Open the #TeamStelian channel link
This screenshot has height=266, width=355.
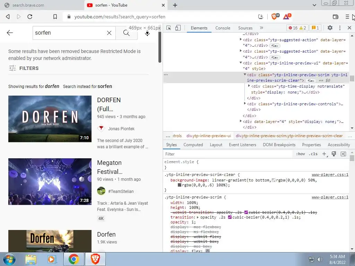[121, 191]
